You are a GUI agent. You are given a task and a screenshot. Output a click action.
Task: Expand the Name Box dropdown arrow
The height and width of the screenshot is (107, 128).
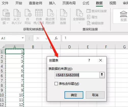[x=23, y=38]
